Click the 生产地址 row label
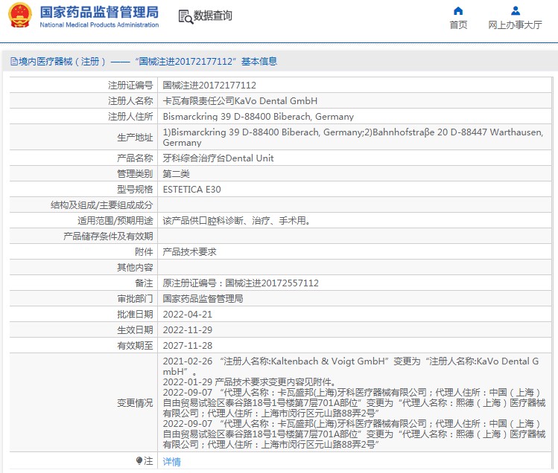The height and width of the screenshot is (473, 558). 135,137
